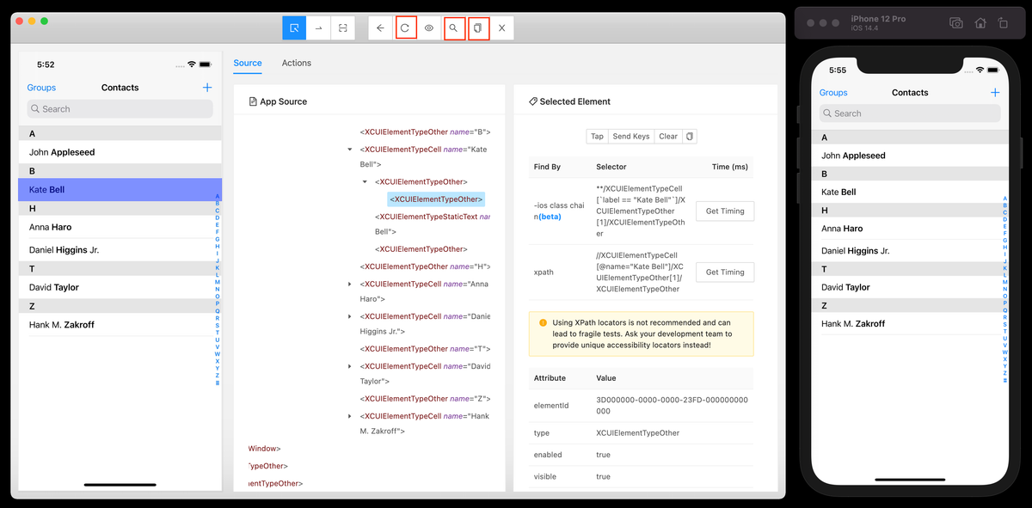Click the Clear button
This screenshot has width=1032, height=508.
(x=668, y=136)
